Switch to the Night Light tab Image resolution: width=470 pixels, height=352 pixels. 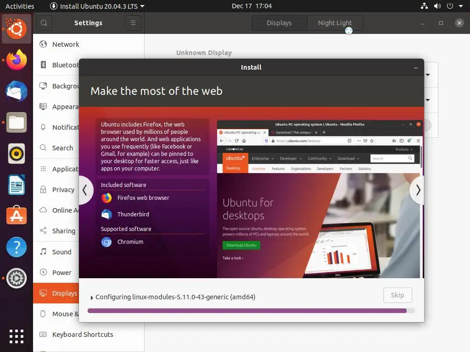tap(335, 23)
